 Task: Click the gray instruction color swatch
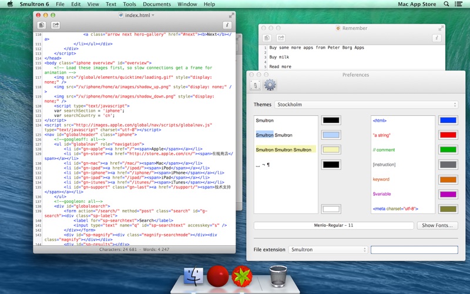coord(448,165)
